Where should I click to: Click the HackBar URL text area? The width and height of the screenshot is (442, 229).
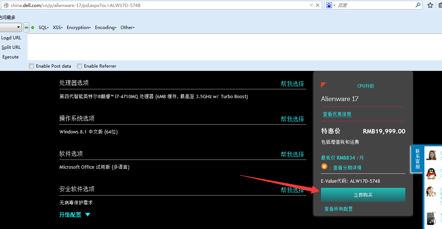(234, 47)
